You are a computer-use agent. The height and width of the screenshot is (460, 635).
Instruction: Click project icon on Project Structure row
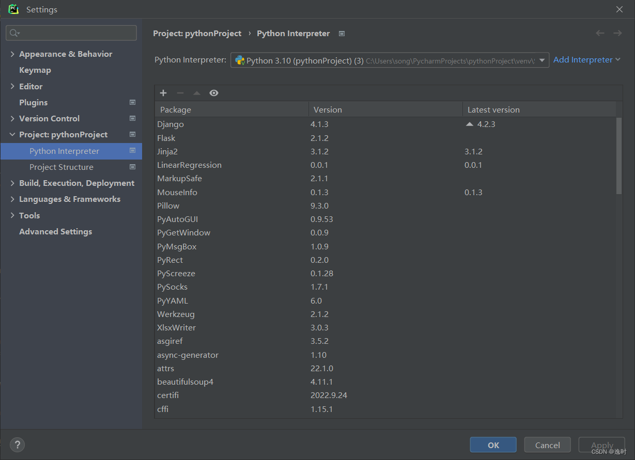(132, 167)
